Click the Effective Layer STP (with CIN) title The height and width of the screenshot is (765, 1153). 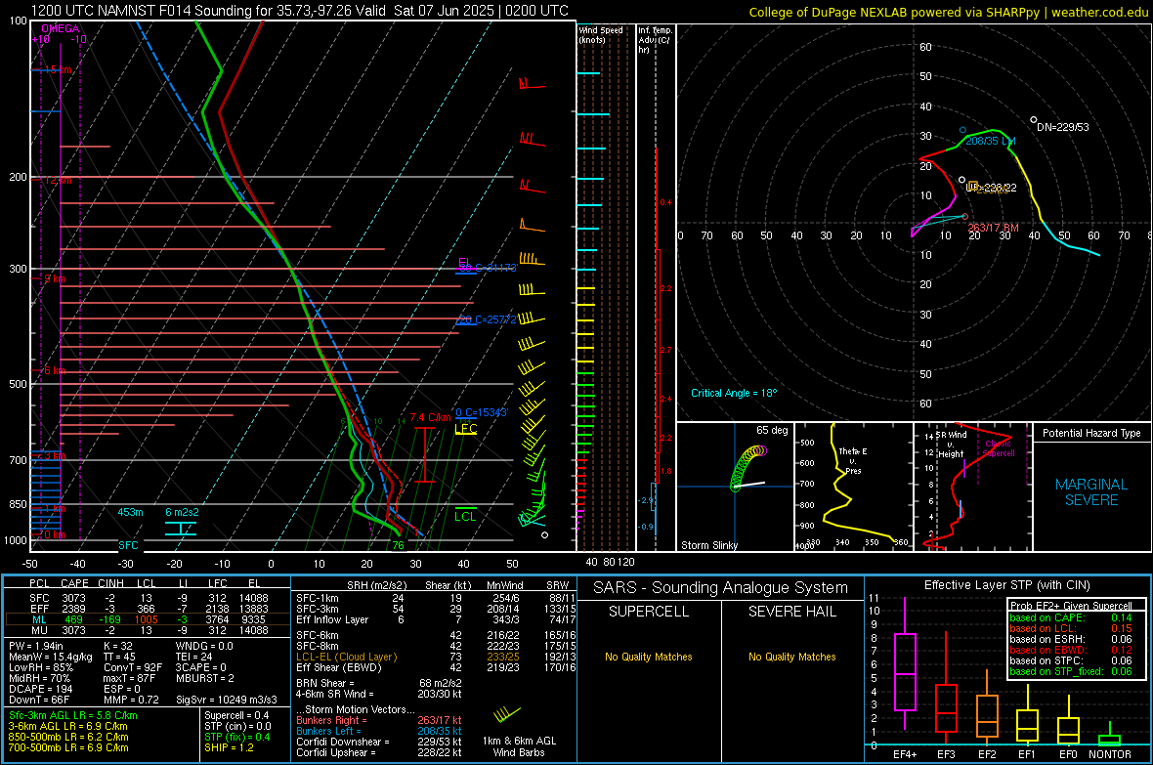point(1006,585)
